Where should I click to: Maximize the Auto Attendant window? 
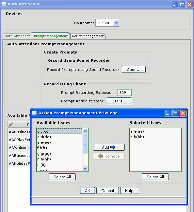(x=182, y=5)
